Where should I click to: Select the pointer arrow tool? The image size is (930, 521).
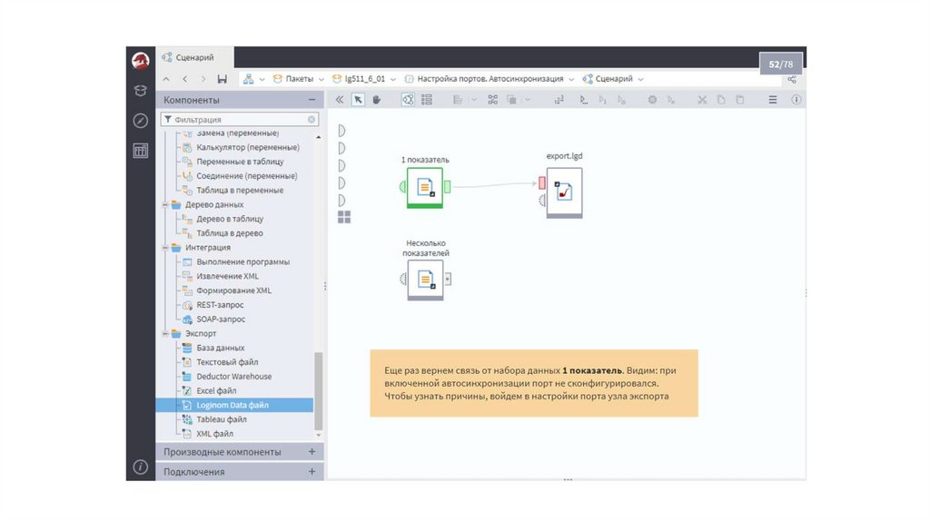coord(358,100)
